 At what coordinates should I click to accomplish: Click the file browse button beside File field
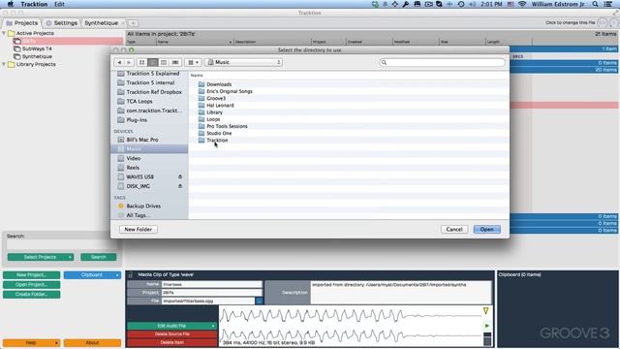tap(259, 301)
